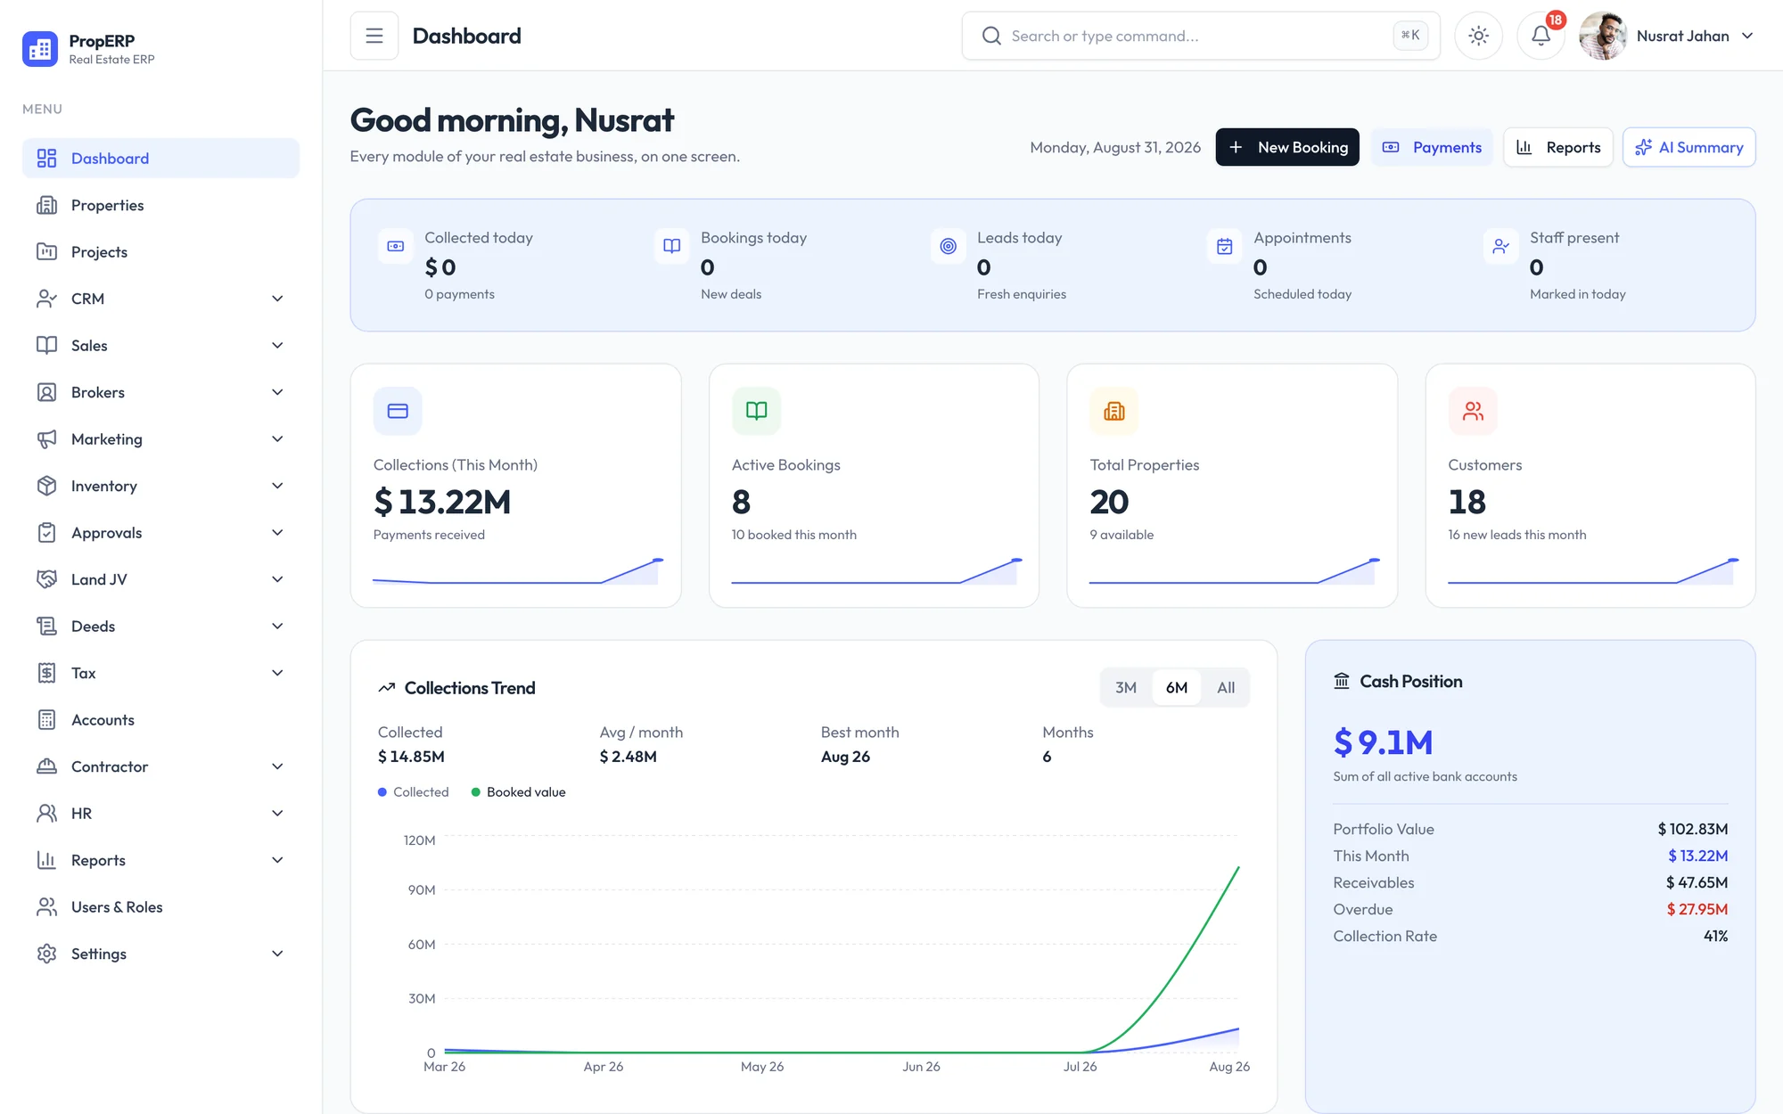Go to Properties in sidebar

(161, 205)
